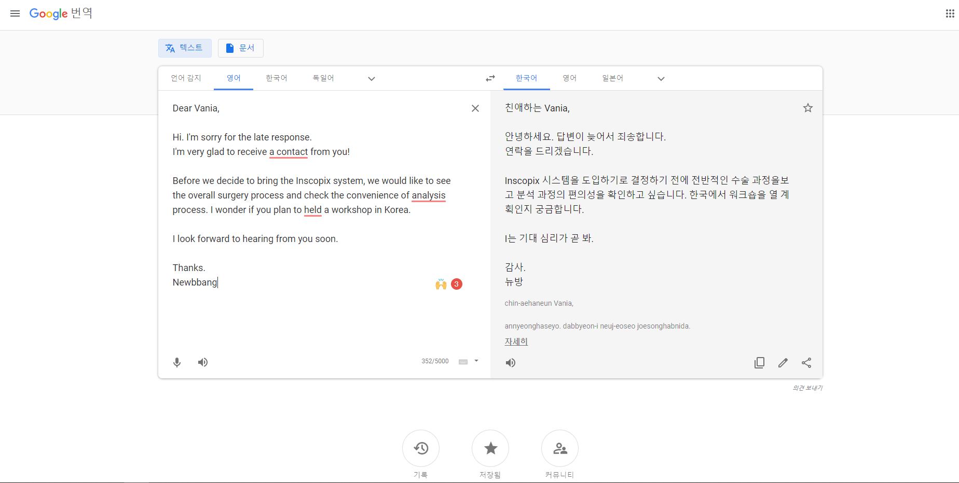
Task: Click the translated signature '뉴방'
Action: (514, 282)
